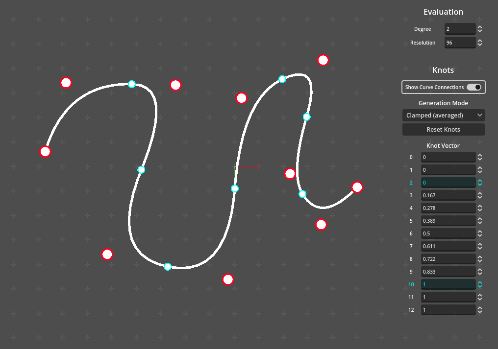Use the stepper beside the highlighted knot 2
This screenshot has width=498, height=349.
pos(479,183)
